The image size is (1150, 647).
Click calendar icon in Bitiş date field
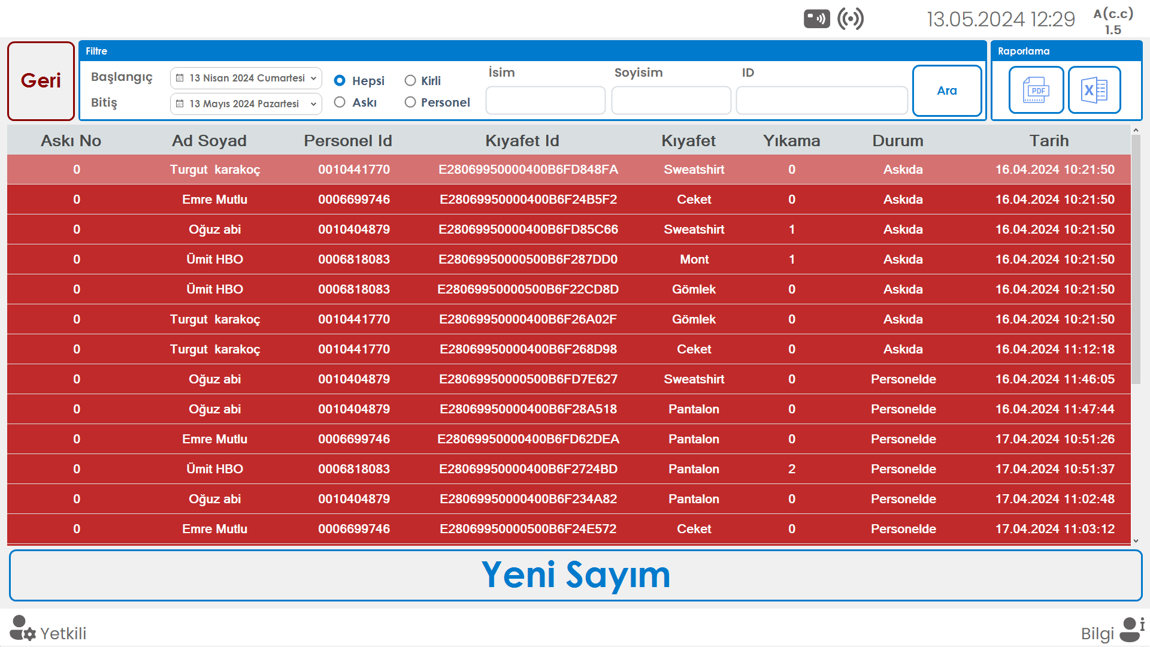(180, 104)
